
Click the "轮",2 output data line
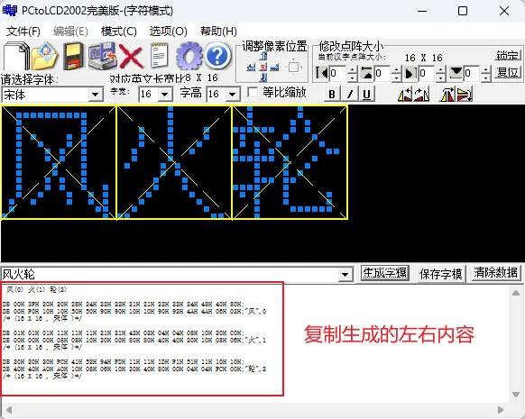click(x=134, y=369)
